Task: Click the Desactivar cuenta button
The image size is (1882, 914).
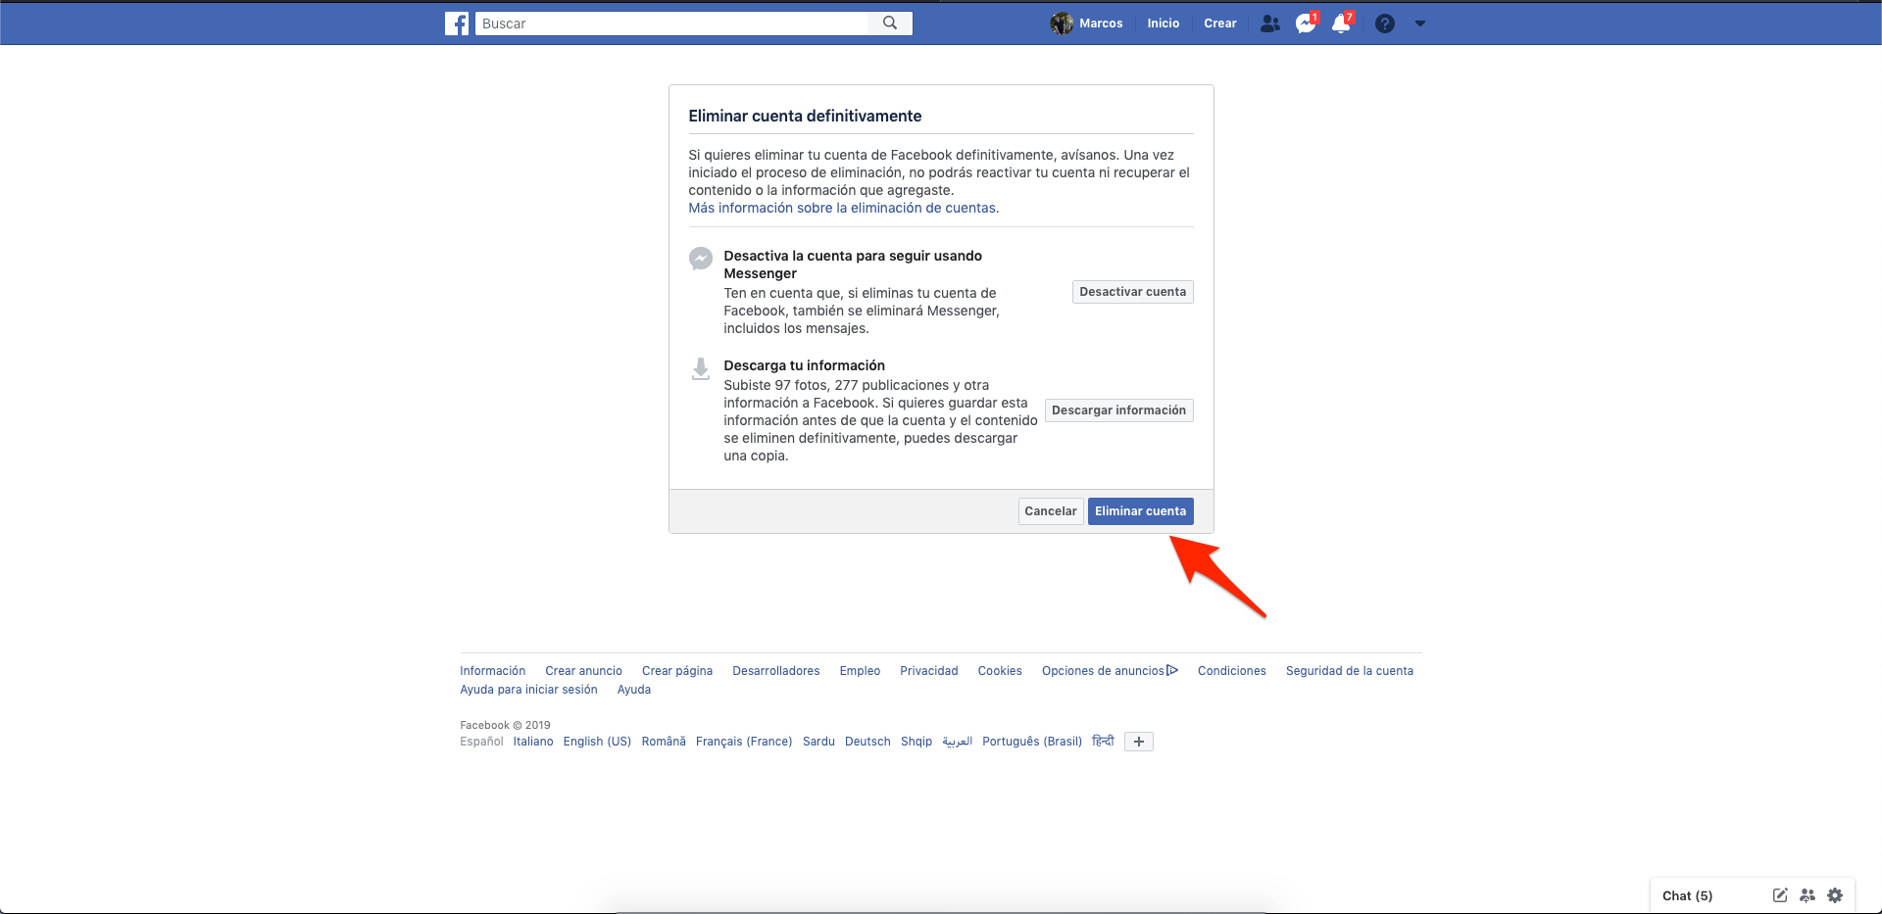Action: click(x=1132, y=292)
